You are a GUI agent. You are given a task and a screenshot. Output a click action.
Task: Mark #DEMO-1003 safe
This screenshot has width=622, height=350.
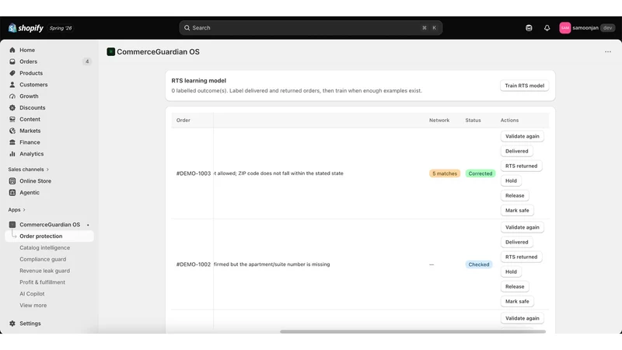517,210
